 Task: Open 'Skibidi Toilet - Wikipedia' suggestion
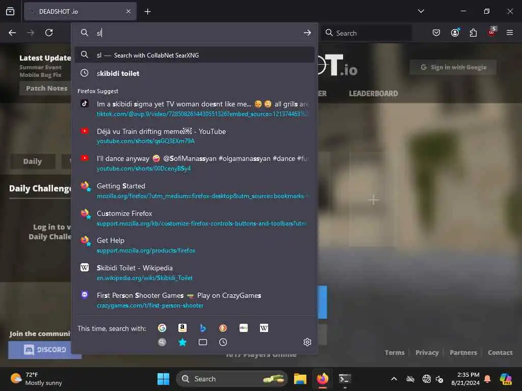[x=195, y=273]
